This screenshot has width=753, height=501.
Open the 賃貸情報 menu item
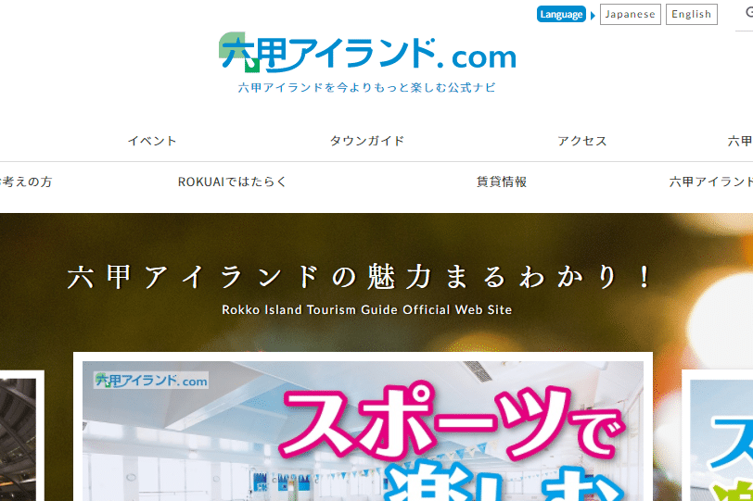pos(502,182)
